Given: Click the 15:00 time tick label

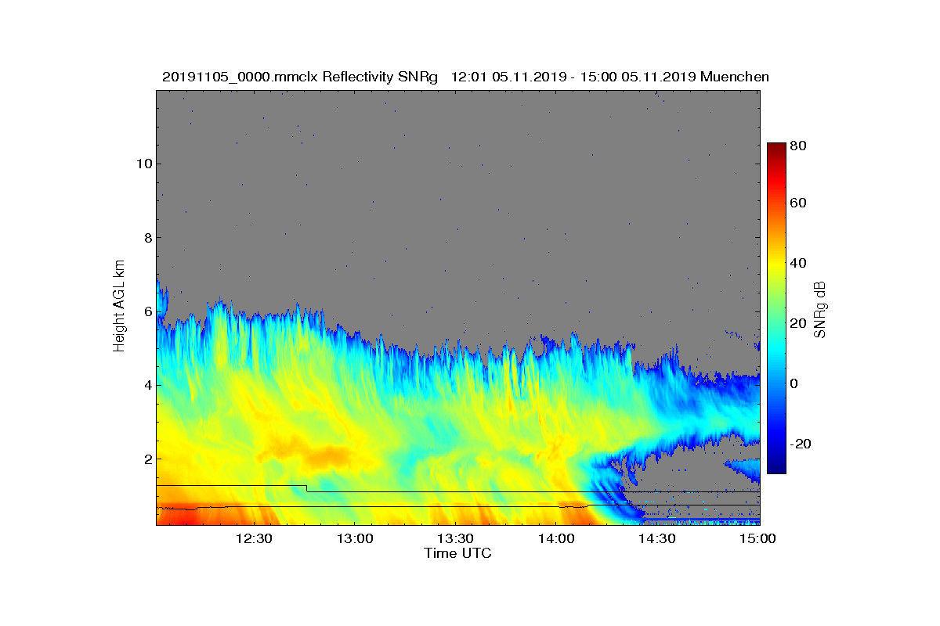Looking at the screenshot, I should (757, 538).
